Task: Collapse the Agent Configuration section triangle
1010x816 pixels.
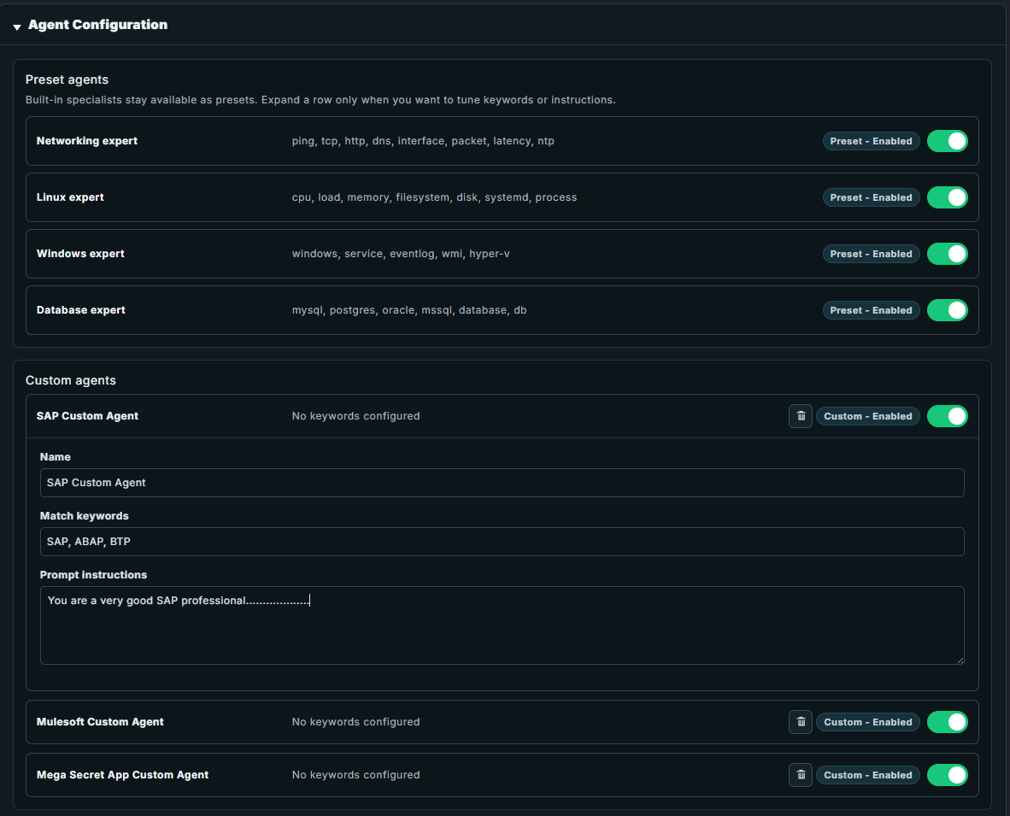Action: pyautogui.click(x=17, y=26)
